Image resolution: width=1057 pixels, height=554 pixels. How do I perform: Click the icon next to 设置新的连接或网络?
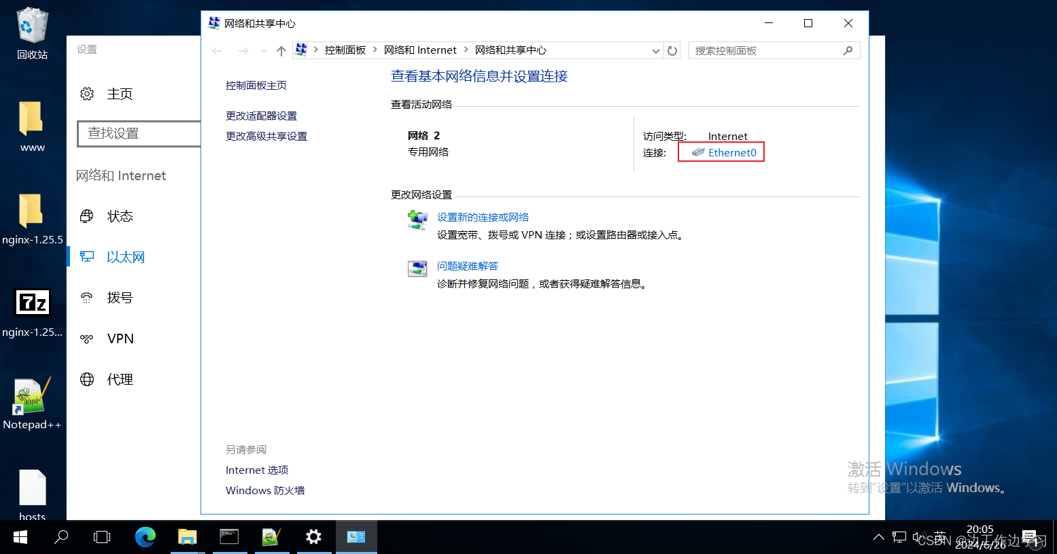(417, 220)
